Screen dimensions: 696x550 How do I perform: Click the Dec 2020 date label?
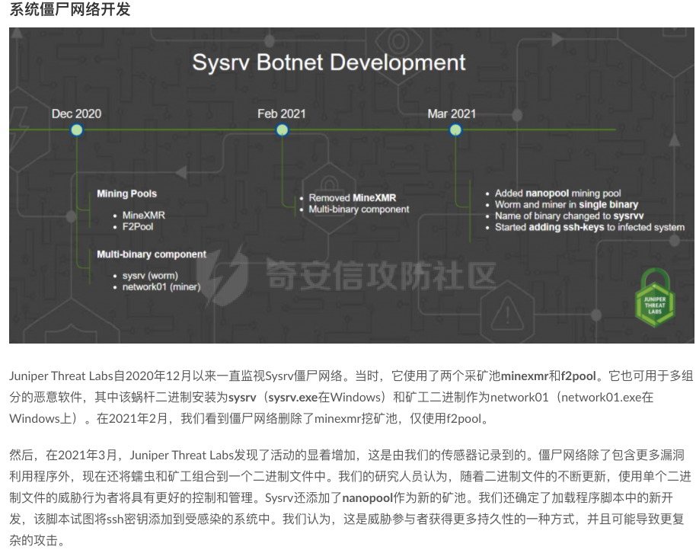(76, 114)
